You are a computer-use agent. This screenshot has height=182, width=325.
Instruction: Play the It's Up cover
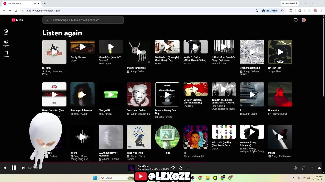point(83,137)
